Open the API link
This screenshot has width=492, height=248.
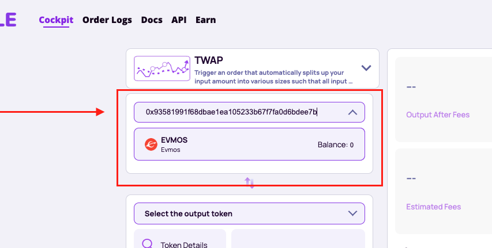coord(179,20)
